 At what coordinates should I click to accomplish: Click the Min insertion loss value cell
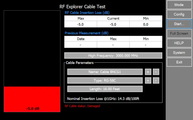pyautogui.click(x=146, y=24)
